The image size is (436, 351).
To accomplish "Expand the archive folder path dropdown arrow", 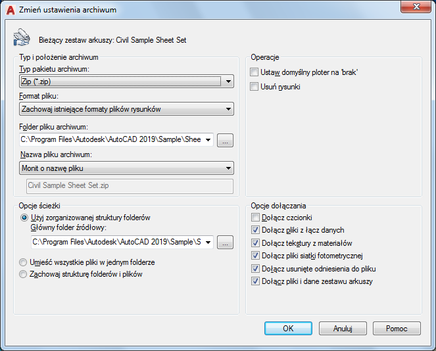I will pos(208,140).
